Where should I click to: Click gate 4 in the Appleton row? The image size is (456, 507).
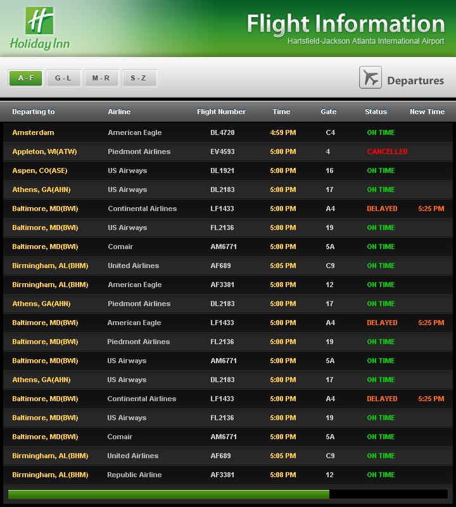[x=328, y=151]
